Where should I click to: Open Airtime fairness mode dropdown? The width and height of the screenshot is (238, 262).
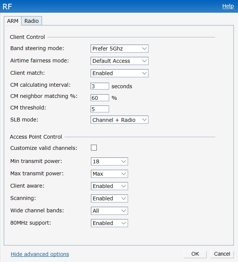119,61
